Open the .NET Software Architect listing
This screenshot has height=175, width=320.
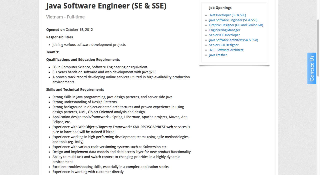click(x=226, y=50)
